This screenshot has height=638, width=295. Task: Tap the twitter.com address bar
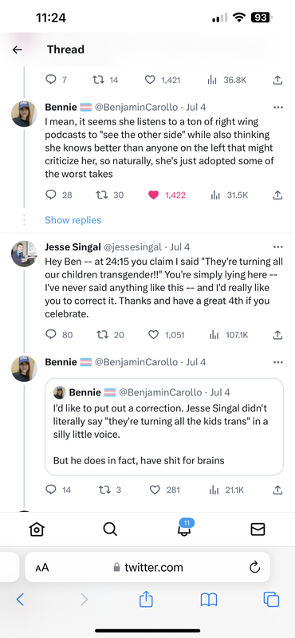[147, 567]
